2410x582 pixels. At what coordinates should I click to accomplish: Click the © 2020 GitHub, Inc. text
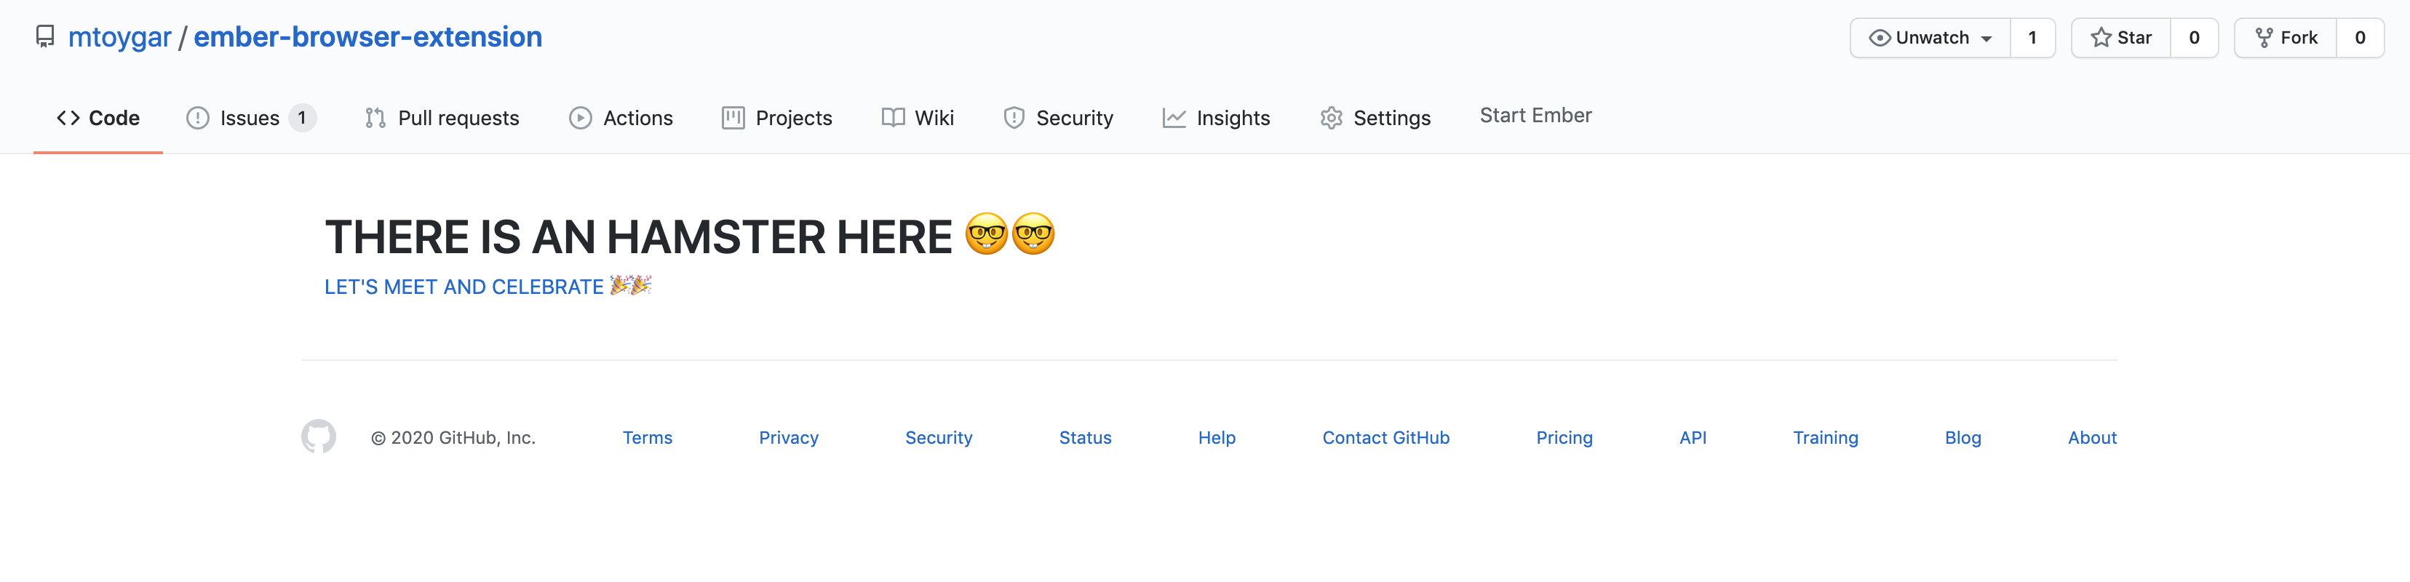(x=453, y=438)
